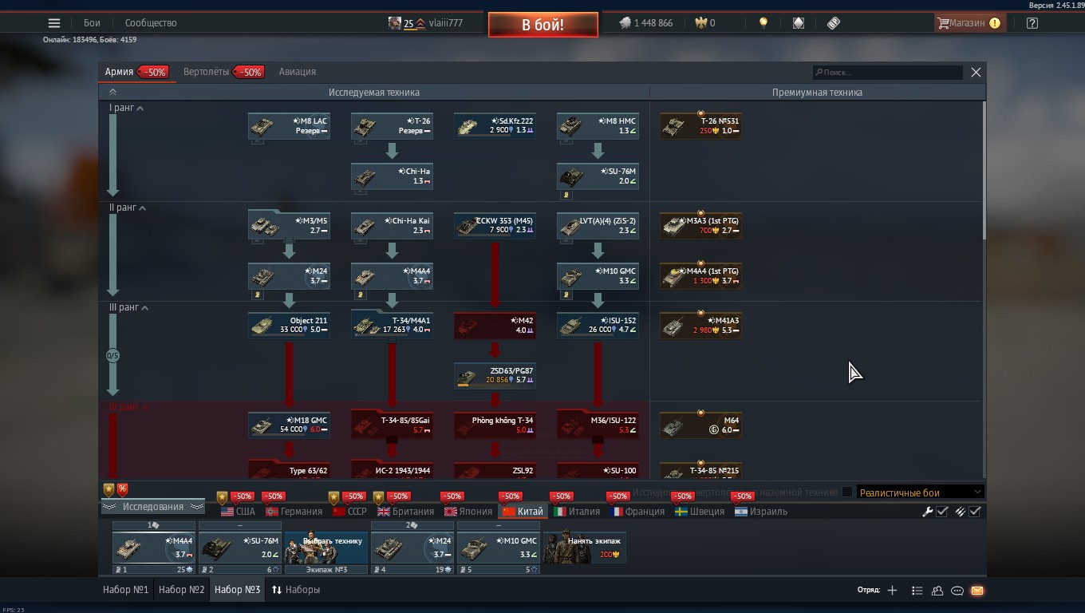Toggle the auto-repair checkbox beside wrench

[942, 512]
